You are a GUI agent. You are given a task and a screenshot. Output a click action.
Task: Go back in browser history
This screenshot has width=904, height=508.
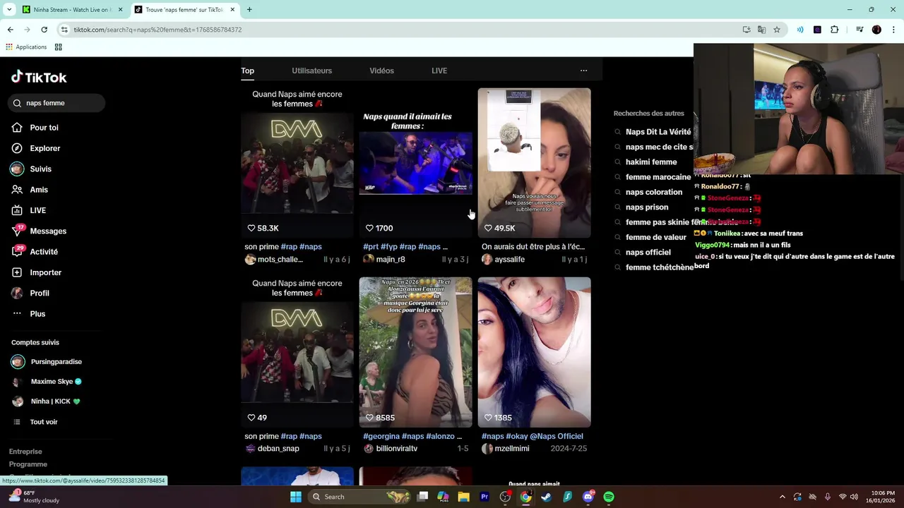[x=11, y=30]
